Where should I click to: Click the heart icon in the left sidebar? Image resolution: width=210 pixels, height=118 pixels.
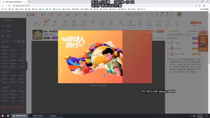(x=3, y=20)
